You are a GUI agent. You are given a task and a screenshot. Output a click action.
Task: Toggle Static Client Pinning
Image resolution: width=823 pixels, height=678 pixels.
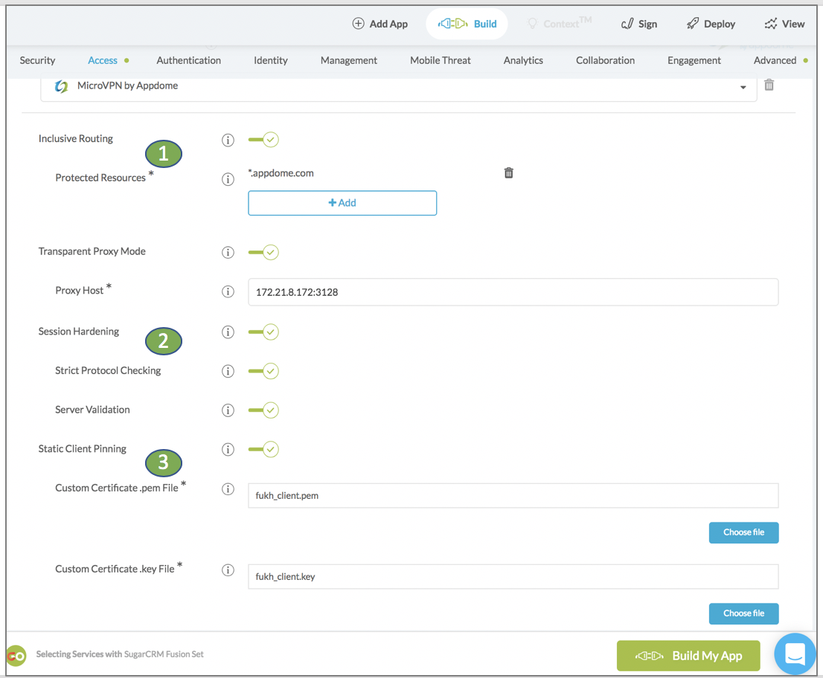263,449
